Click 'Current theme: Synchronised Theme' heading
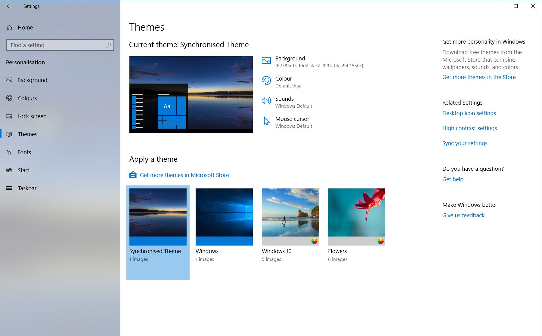This screenshot has height=336, width=542. tap(189, 44)
